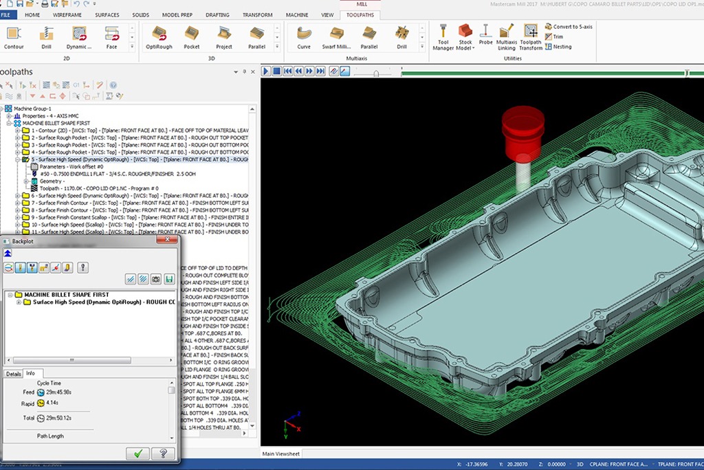The image size is (704, 470).
Task: Open the FILE menu
Action: (8, 15)
